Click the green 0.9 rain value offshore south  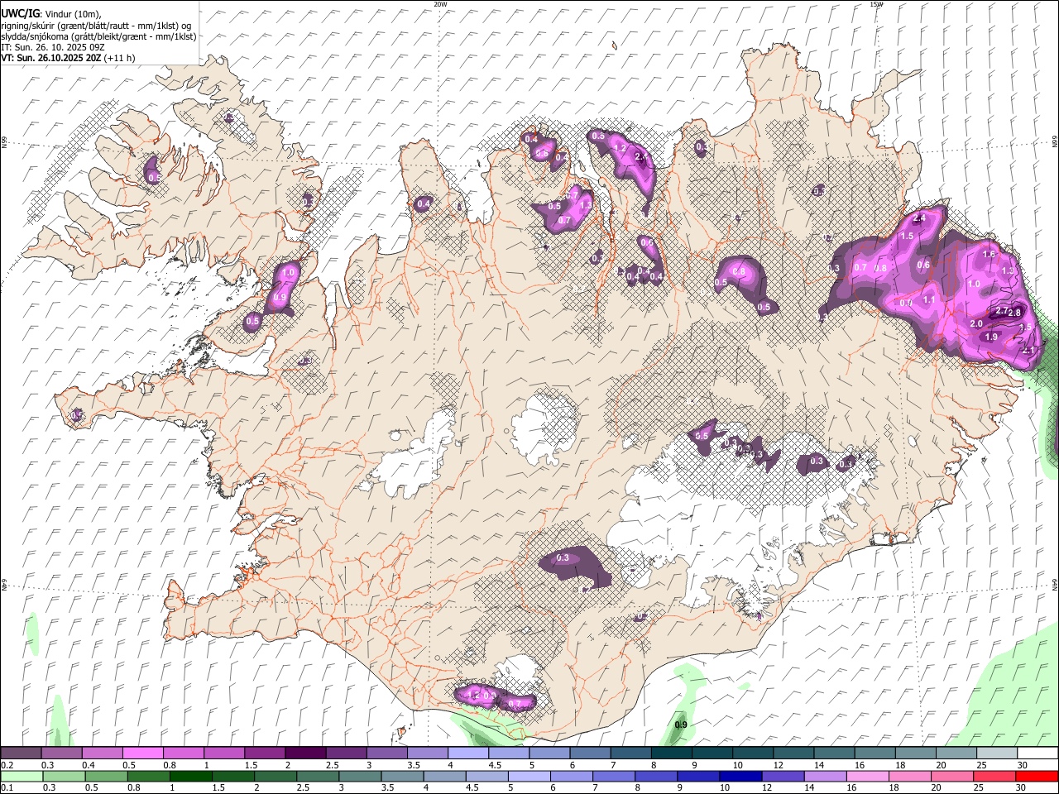tap(681, 725)
